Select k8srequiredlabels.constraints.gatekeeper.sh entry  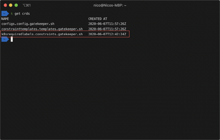(x=42, y=34)
